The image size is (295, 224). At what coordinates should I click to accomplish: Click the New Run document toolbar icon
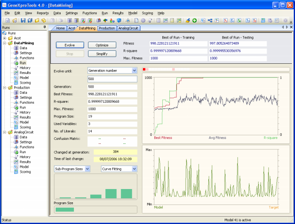pyautogui.click(x=8, y=20)
